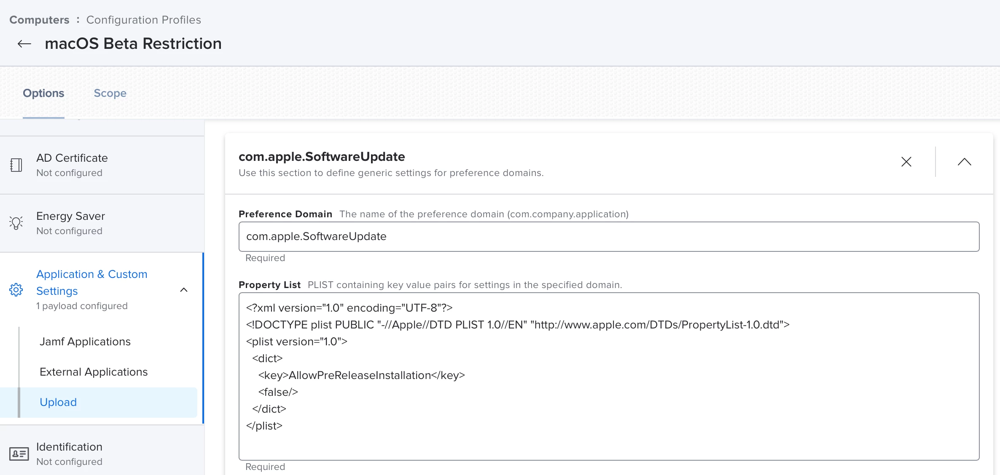Screen dimensions: 1000x475
Task: Open AD Certificate payload section
Action: [72, 165]
